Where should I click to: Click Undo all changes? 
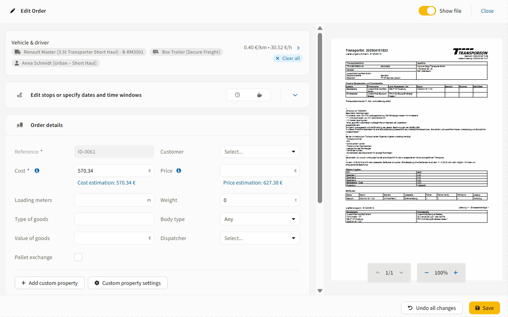point(432,307)
